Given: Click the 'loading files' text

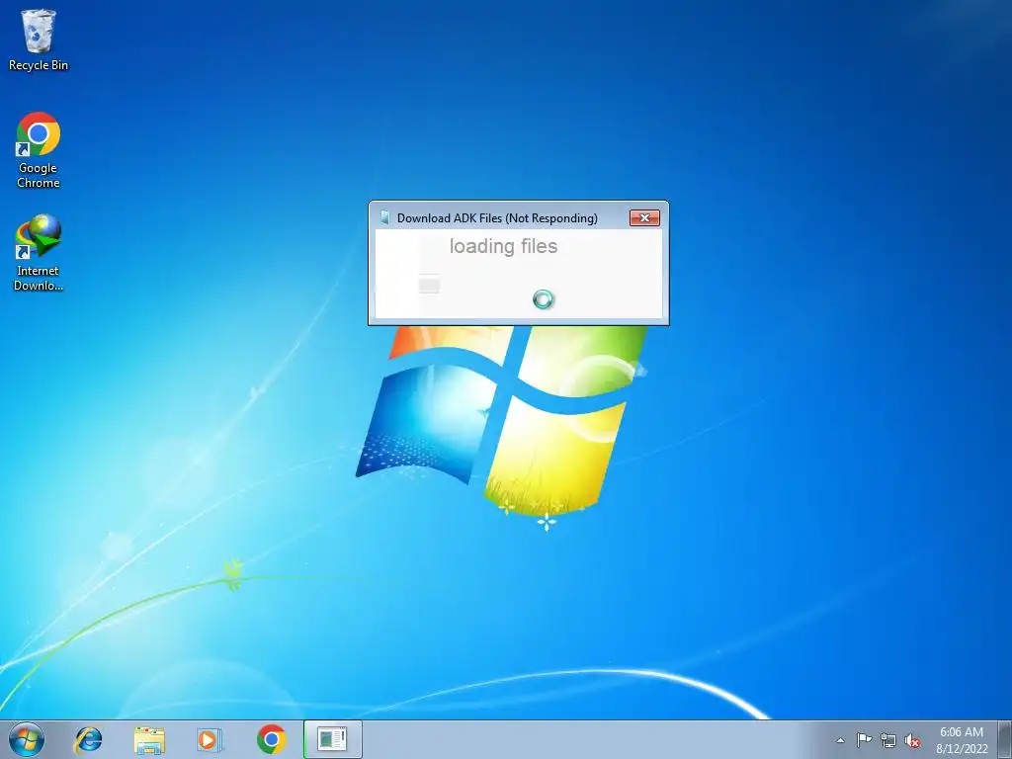Looking at the screenshot, I should pyautogui.click(x=503, y=246).
